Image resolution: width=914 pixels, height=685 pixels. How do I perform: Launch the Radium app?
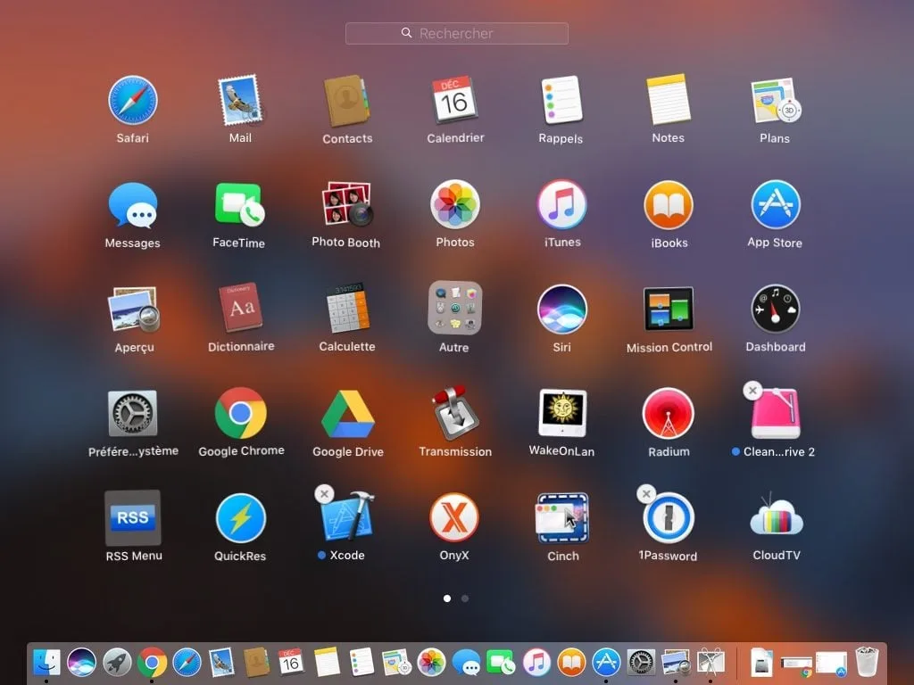[668, 414]
